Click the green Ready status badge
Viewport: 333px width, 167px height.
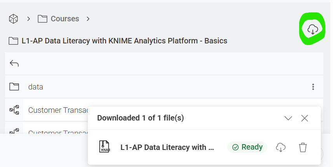point(247,147)
